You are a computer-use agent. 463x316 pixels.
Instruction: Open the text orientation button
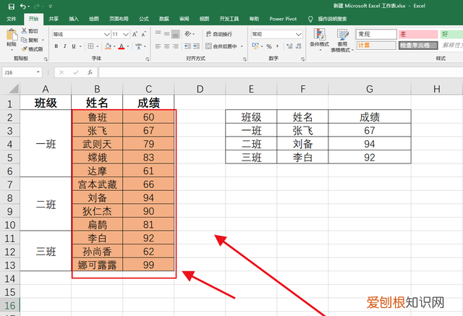(188, 34)
